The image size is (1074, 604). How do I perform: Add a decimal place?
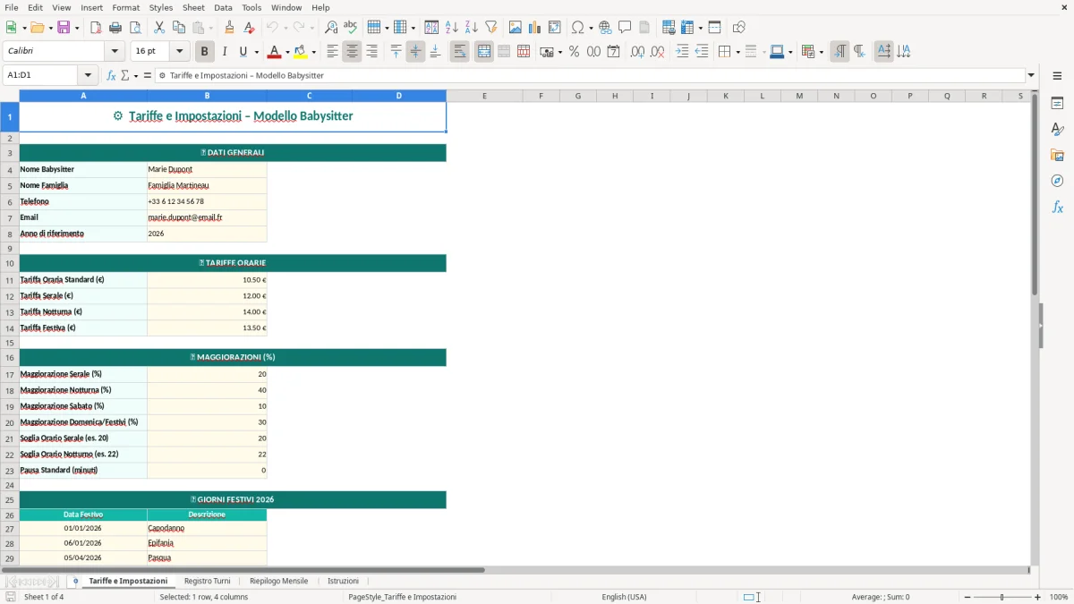tap(637, 52)
